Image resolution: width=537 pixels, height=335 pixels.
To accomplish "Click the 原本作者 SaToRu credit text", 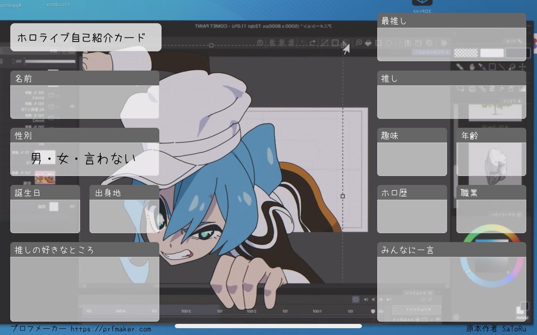I will click(x=497, y=329).
